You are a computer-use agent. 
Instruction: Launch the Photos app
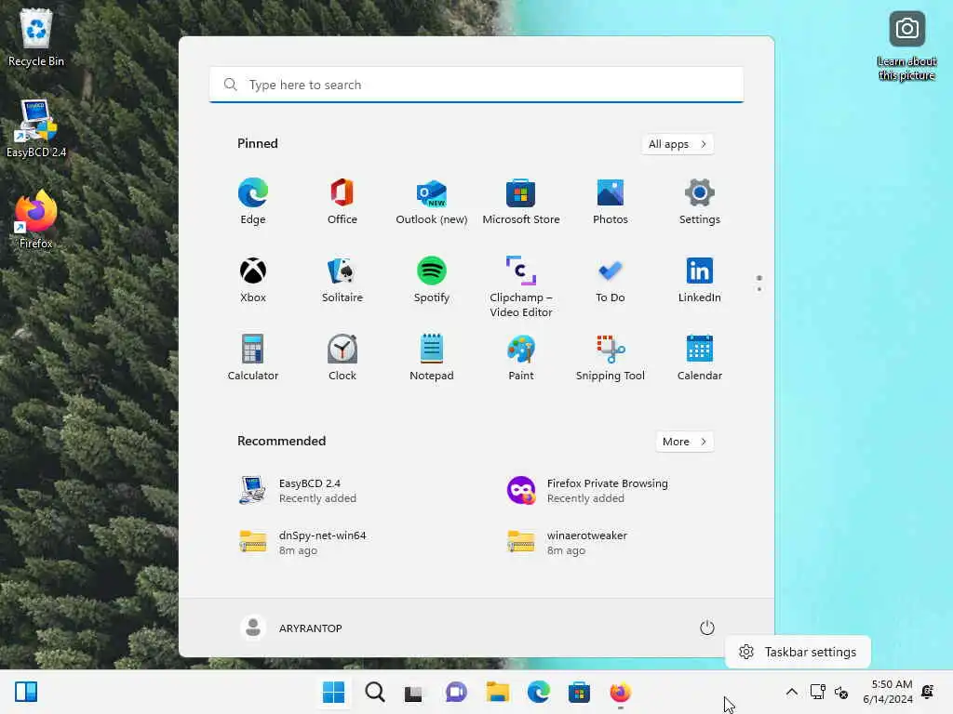611,202
